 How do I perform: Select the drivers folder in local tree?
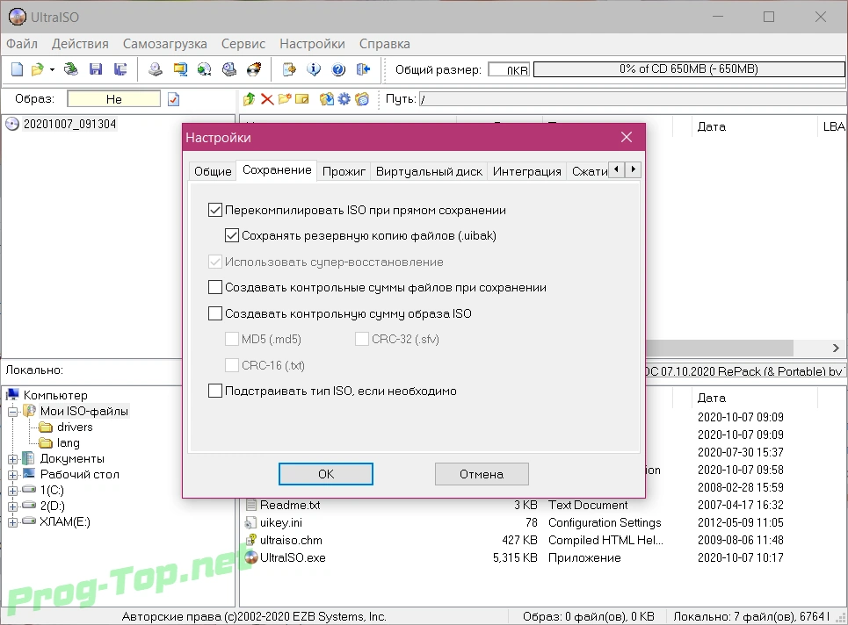(75, 427)
